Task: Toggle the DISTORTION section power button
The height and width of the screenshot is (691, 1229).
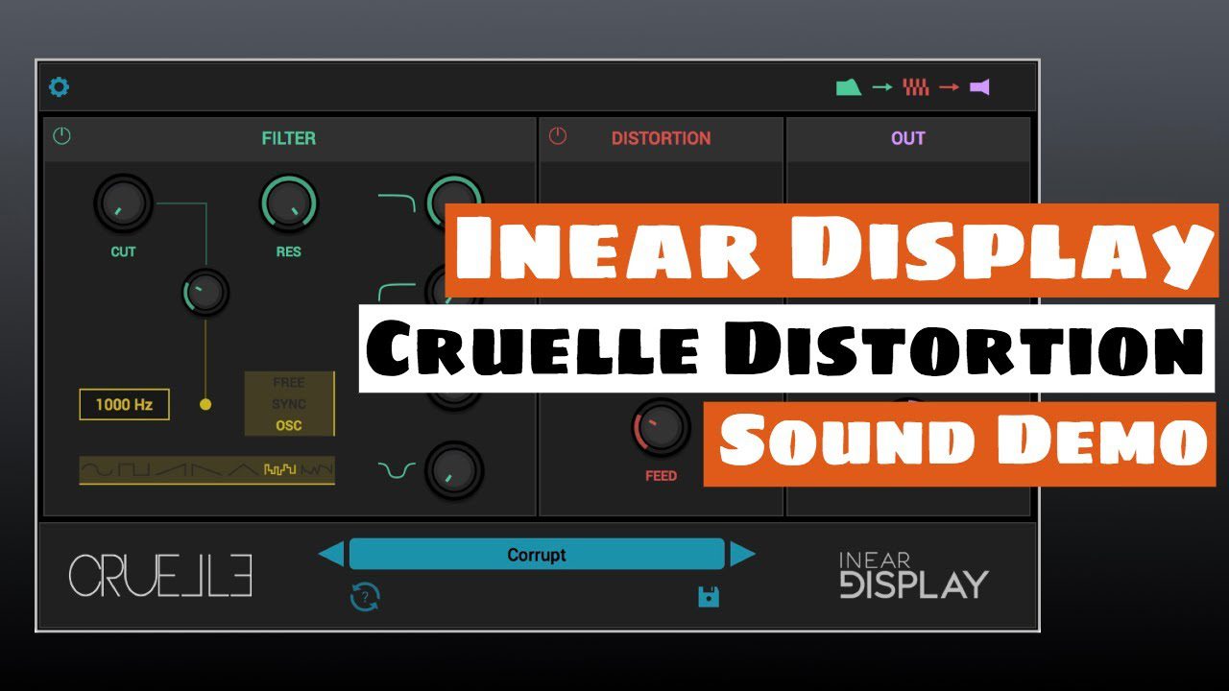Action: [x=558, y=136]
